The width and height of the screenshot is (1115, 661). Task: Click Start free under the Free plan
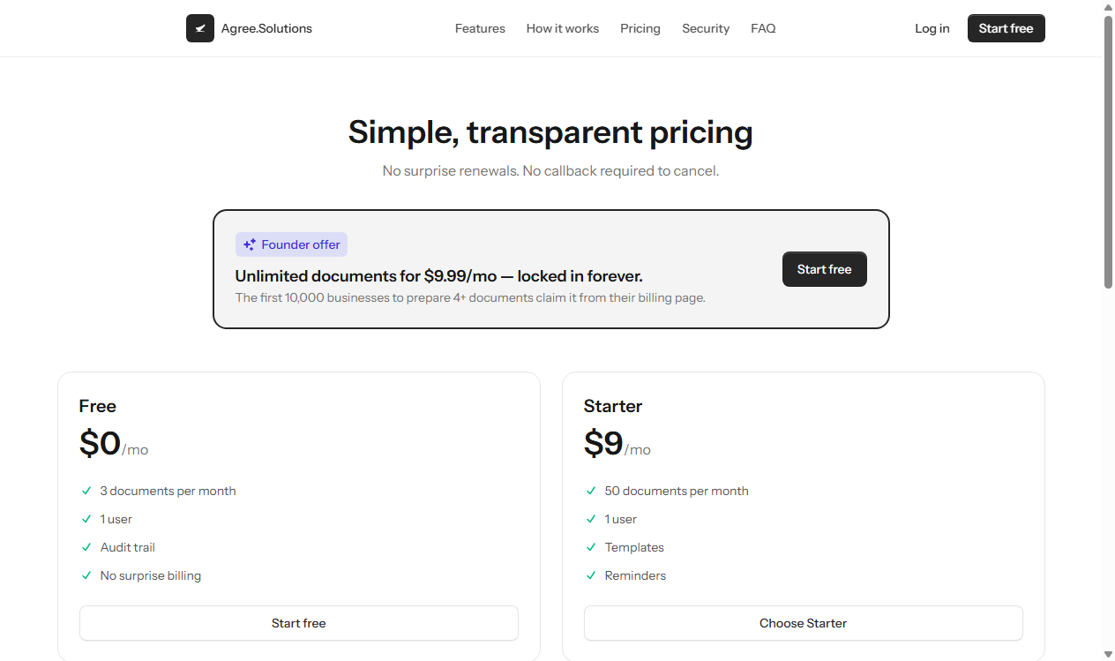click(299, 623)
